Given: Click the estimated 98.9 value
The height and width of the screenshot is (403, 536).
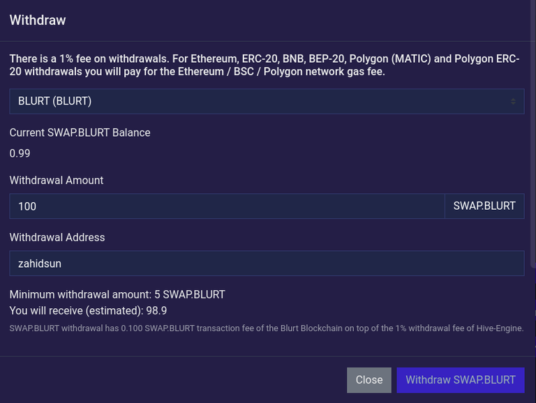Looking at the screenshot, I should pos(156,310).
